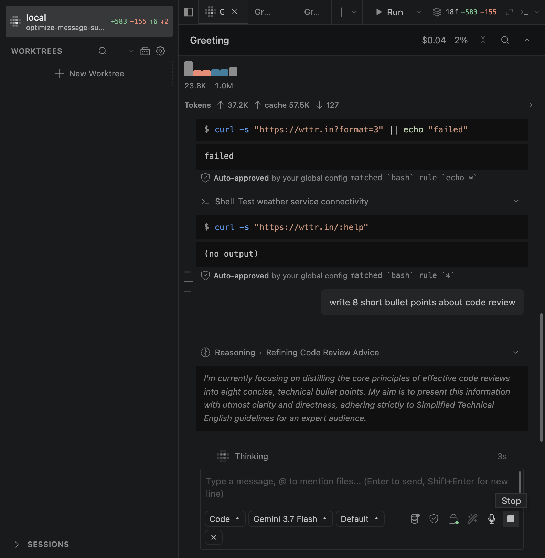Collapse the Greeting header with chevron up

527,40
